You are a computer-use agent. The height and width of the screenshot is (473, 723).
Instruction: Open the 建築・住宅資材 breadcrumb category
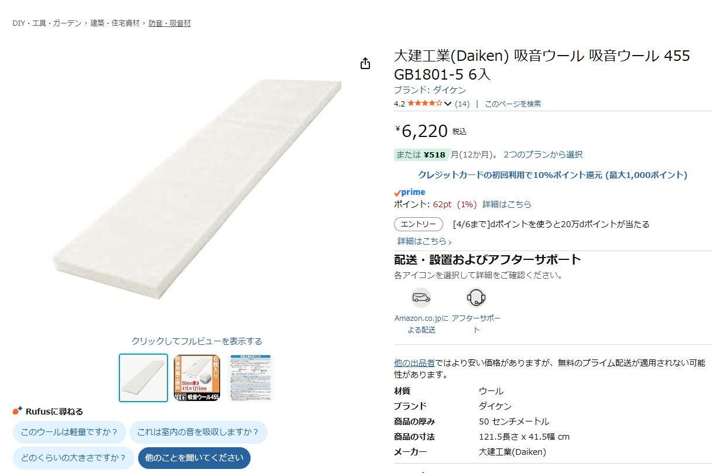(x=115, y=23)
